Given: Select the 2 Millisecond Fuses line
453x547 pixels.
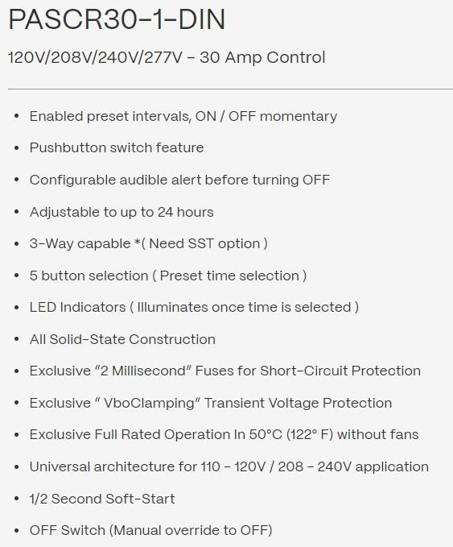Looking at the screenshot, I should tap(225, 371).
